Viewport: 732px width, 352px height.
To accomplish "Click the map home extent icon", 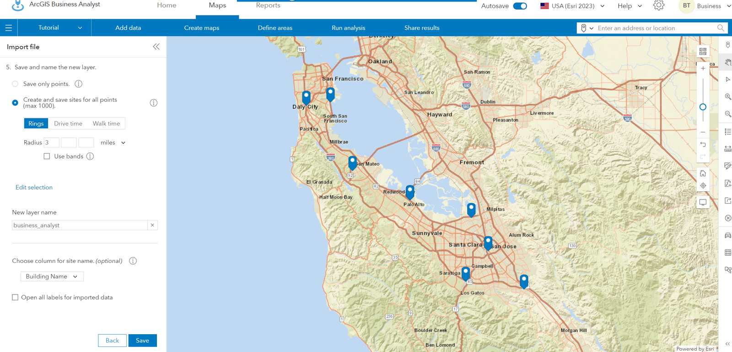I will click(x=703, y=173).
